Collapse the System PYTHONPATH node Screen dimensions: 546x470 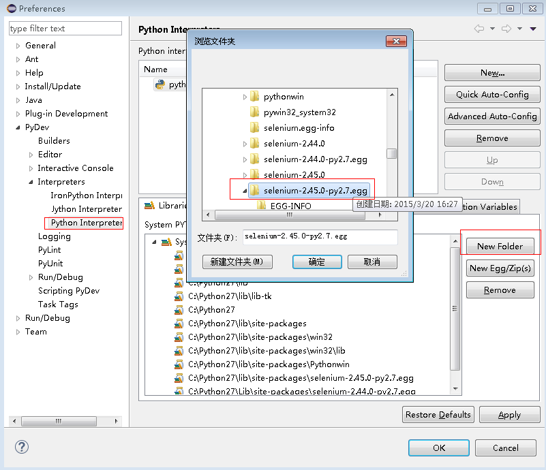click(x=154, y=242)
